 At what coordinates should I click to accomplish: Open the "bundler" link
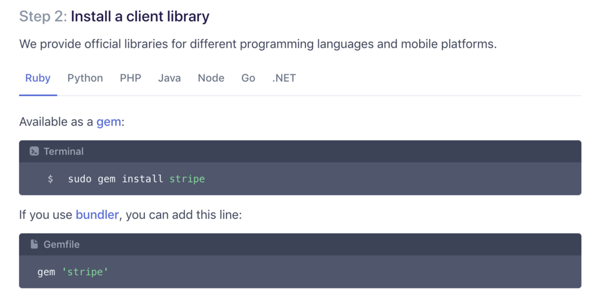[x=97, y=215]
